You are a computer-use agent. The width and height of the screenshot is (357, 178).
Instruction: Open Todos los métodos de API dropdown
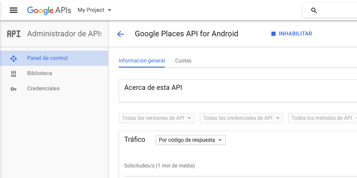(323, 118)
